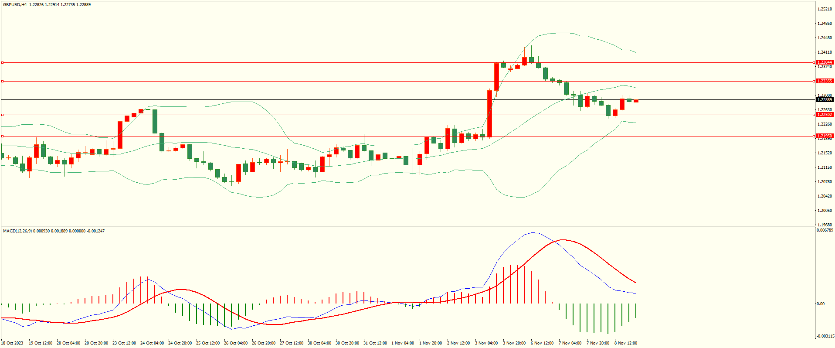Click the red 1.23844 price level label
Screen dimensions: 835x348
824,62
